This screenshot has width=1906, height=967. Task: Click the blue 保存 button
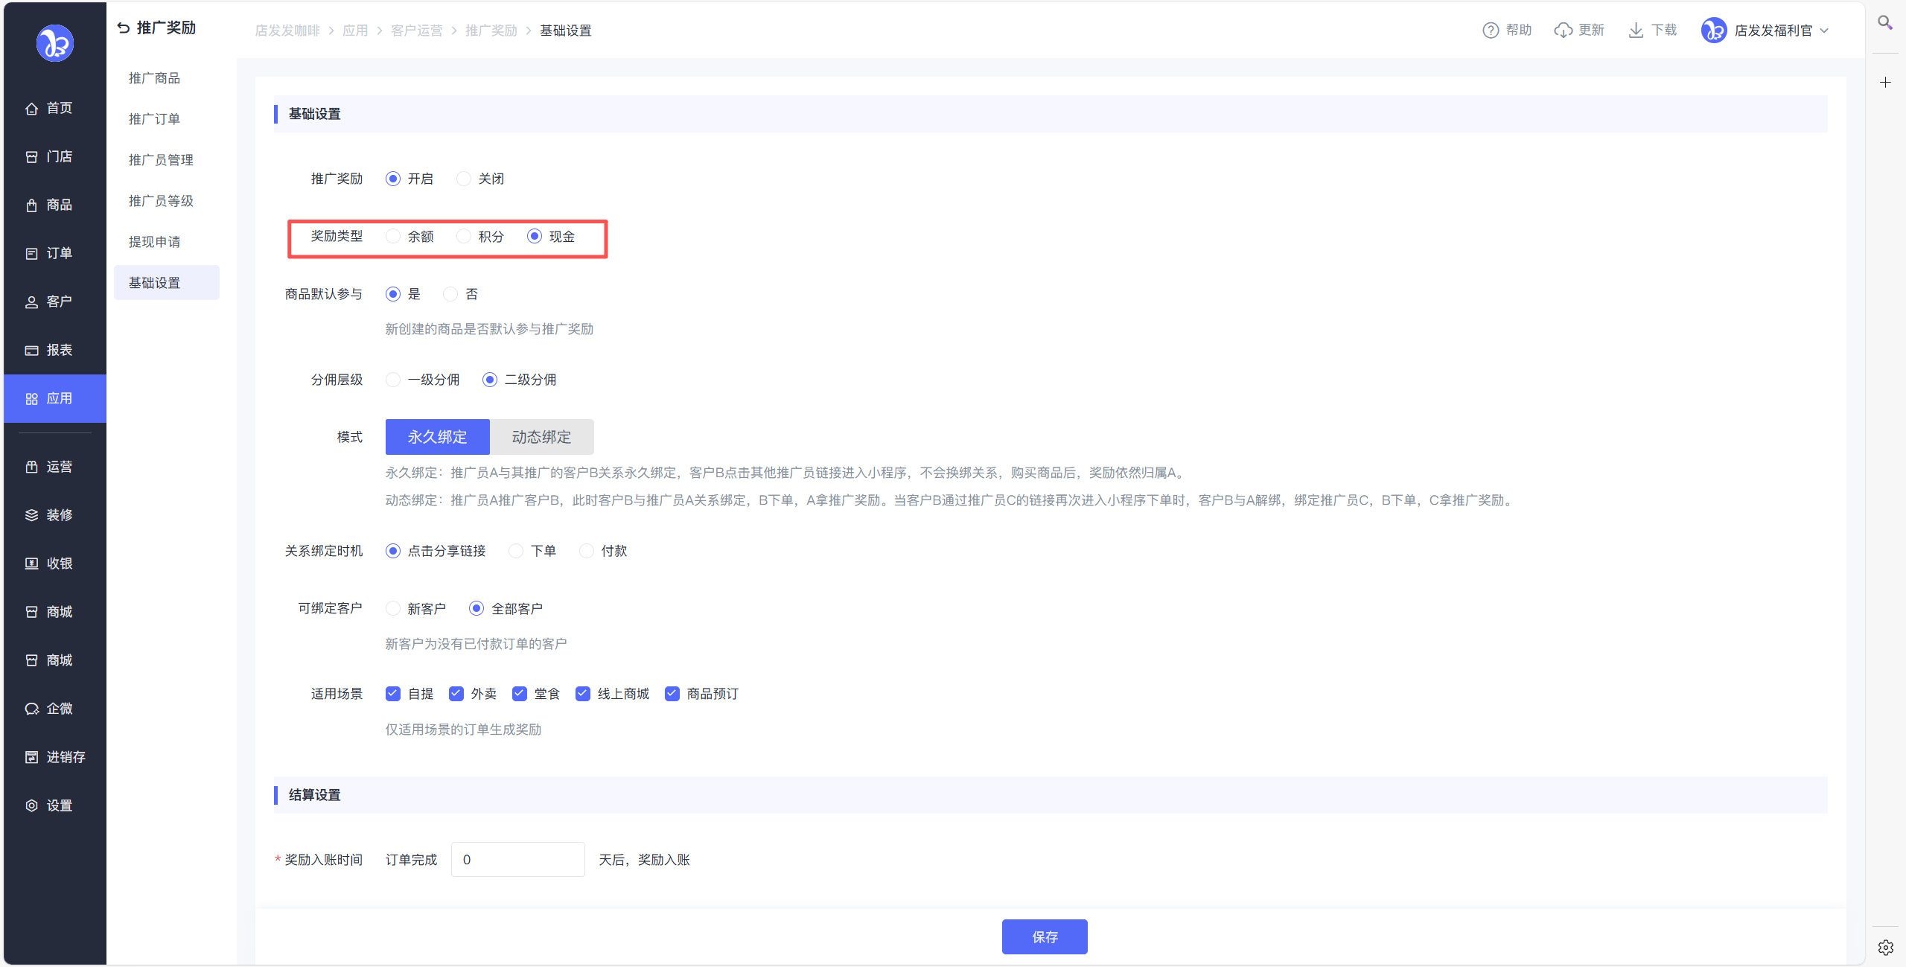[1044, 936]
